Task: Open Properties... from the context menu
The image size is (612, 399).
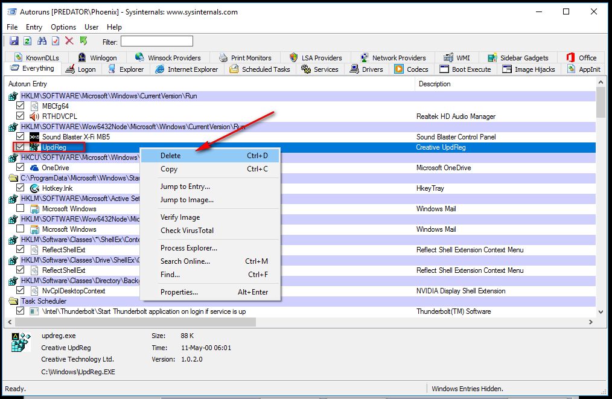Action: point(210,292)
